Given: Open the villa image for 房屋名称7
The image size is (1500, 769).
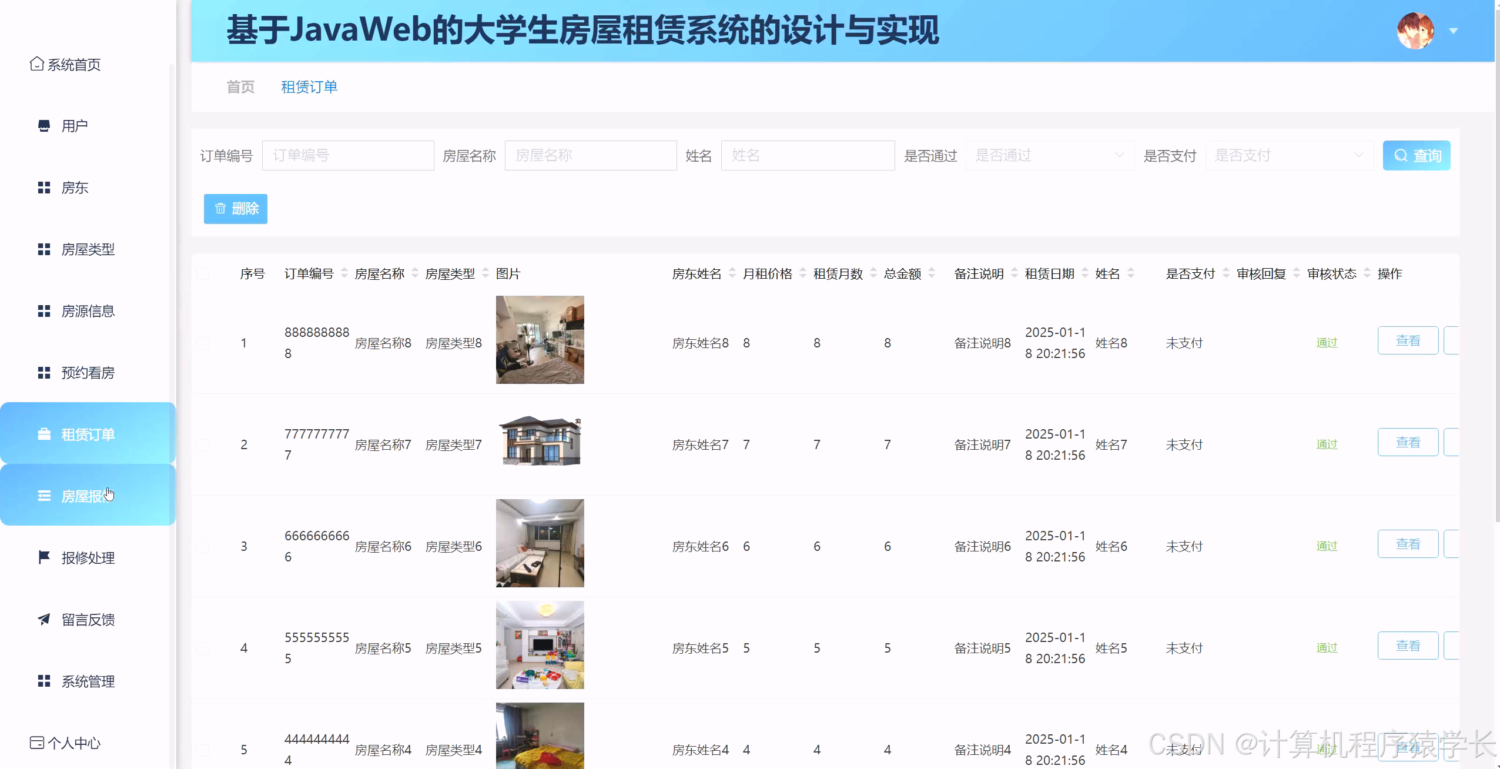Looking at the screenshot, I should click(x=540, y=442).
